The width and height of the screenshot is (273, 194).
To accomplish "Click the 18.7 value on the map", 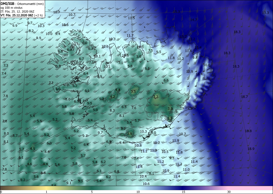I will [x=244, y=97].
